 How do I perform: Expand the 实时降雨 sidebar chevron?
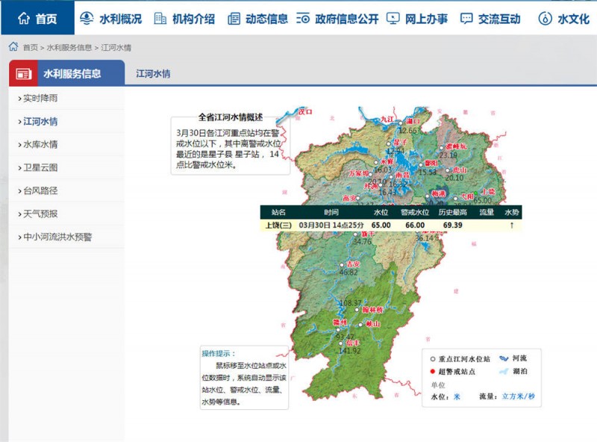click(20, 99)
